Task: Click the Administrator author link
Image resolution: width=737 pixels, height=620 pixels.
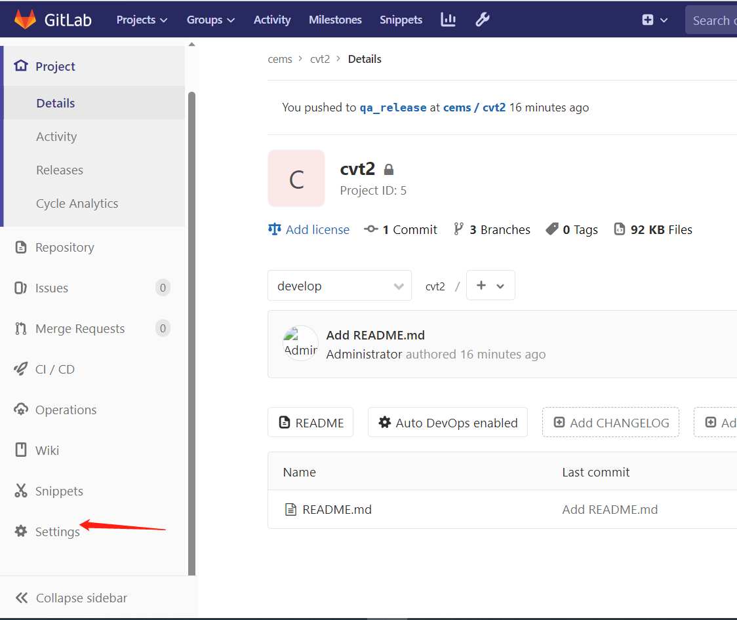Action: coord(365,354)
